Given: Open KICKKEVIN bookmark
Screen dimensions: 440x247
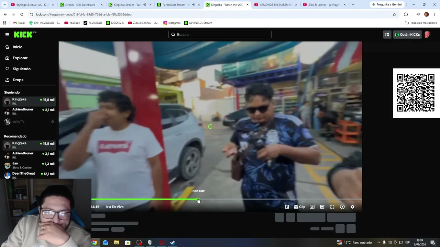Looking at the screenshot, I should (x=115, y=23).
